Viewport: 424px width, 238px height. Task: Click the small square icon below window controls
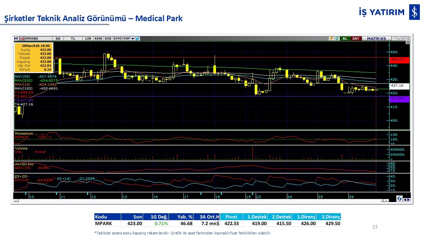point(408,42)
